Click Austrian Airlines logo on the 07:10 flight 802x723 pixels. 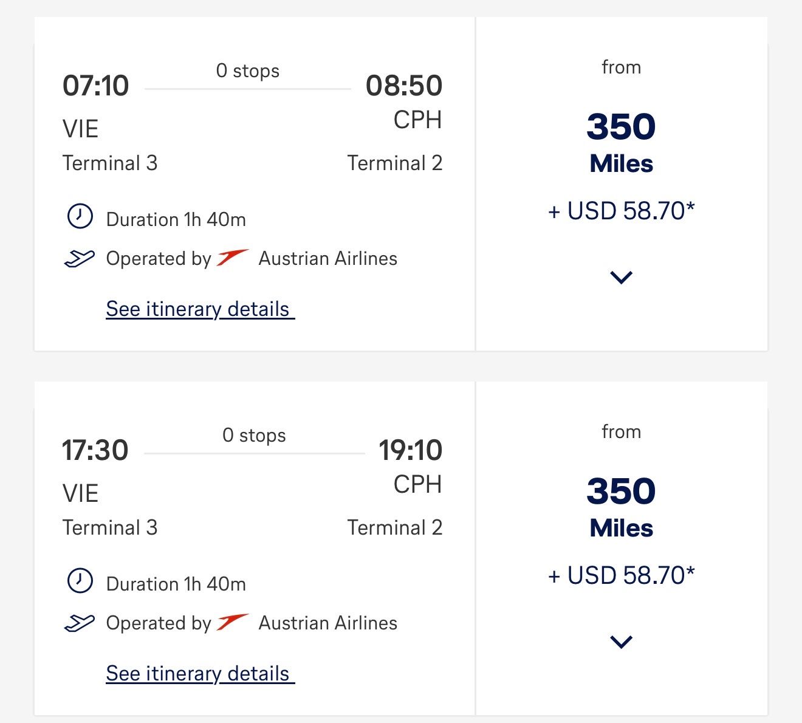(x=233, y=258)
